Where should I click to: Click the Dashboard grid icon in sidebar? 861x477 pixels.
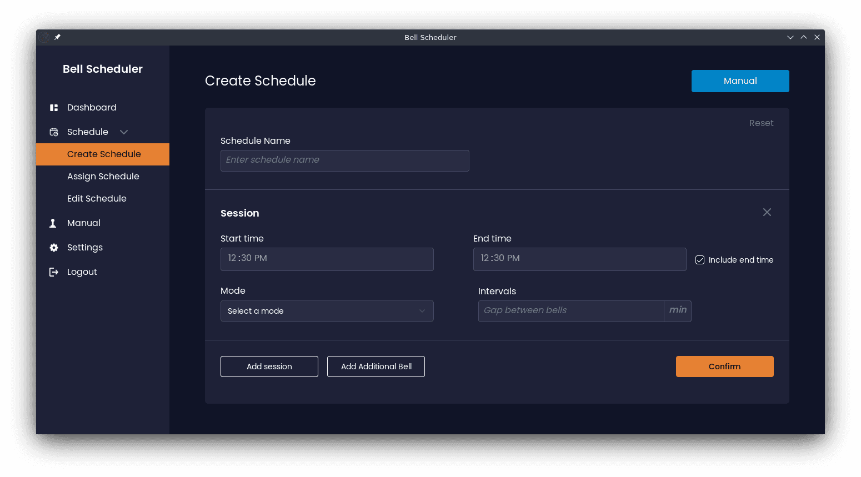pyautogui.click(x=54, y=108)
